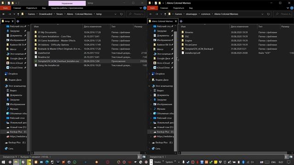The image size is (294, 165).
Task: Add new tab beside Aliens Colonial Marines tab
Action: click(181, 22)
